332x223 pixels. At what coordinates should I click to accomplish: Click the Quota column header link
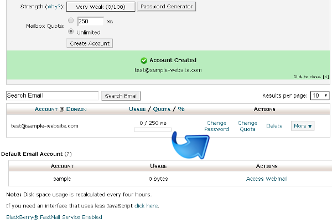click(162, 109)
